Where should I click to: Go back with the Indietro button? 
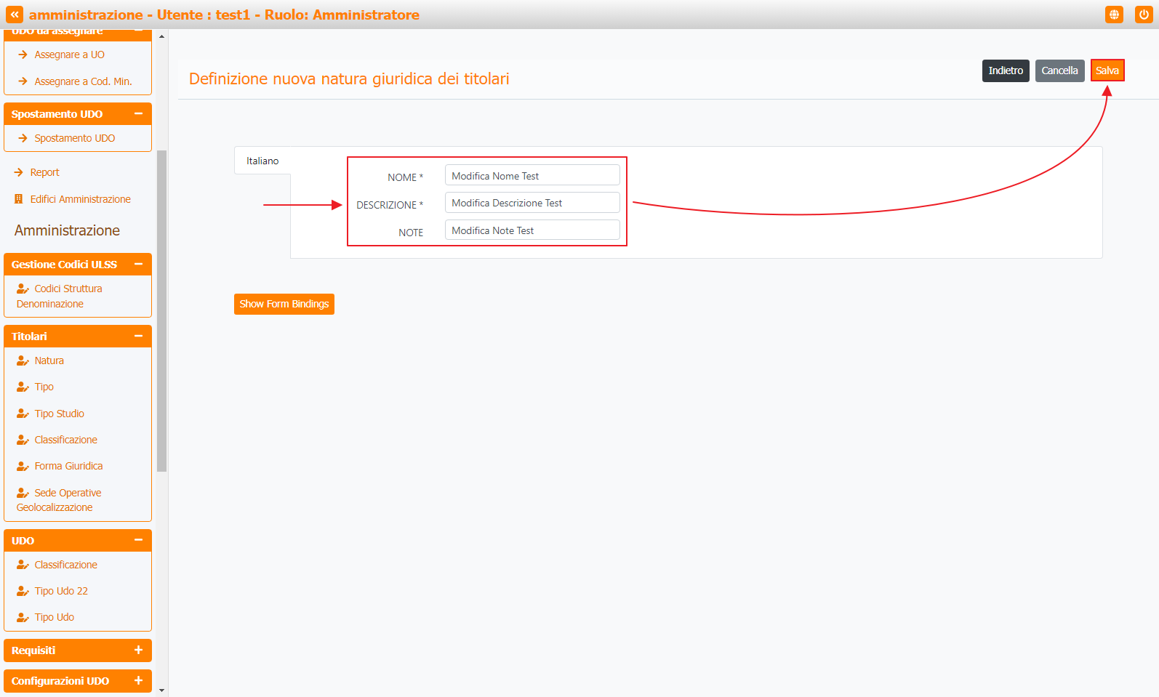tap(1005, 70)
